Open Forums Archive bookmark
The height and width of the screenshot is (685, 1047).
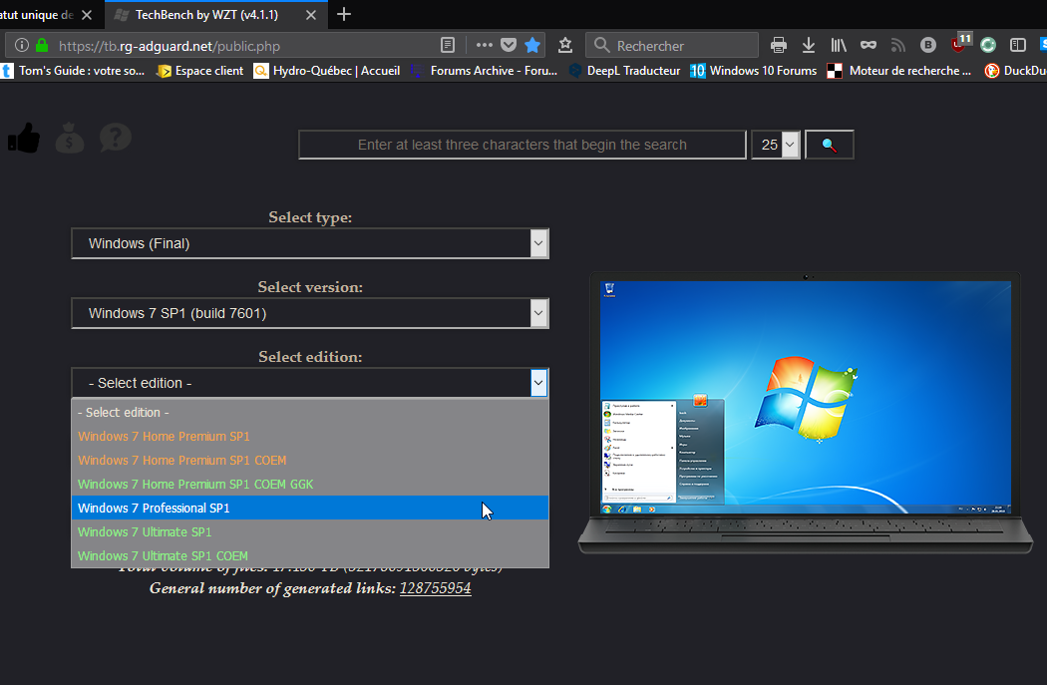click(x=484, y=71)
